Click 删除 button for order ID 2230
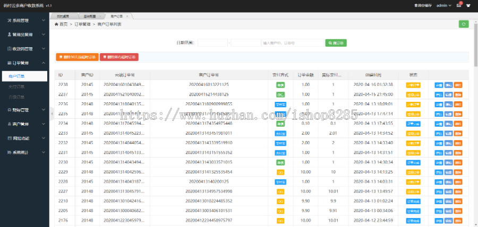The height and width of the screenshot is (227, 478). pos(458,162)
